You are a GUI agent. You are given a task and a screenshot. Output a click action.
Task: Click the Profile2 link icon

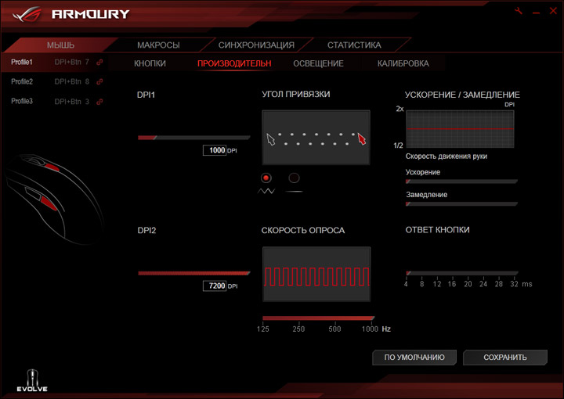99,82
